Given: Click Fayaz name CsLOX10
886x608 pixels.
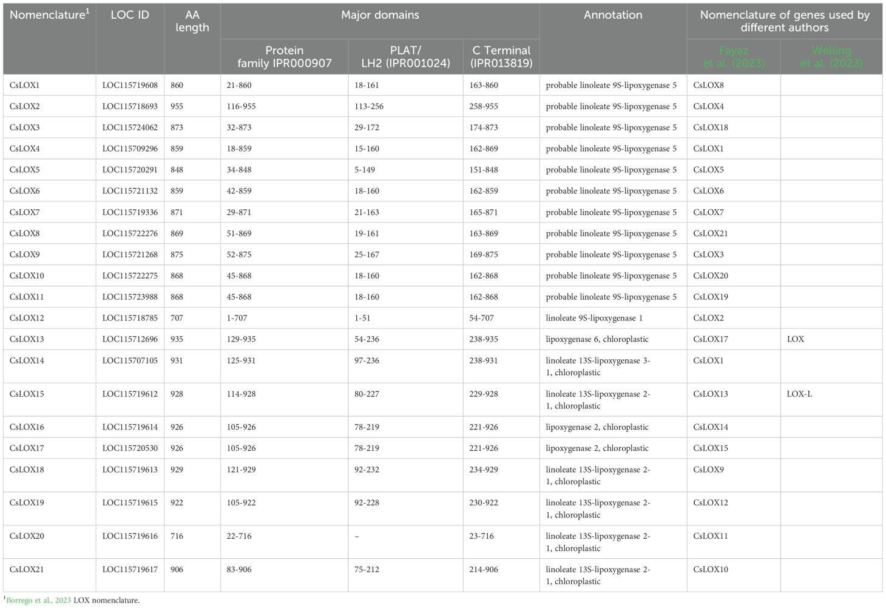Looking at the screenshot, I should pos(711,570).
